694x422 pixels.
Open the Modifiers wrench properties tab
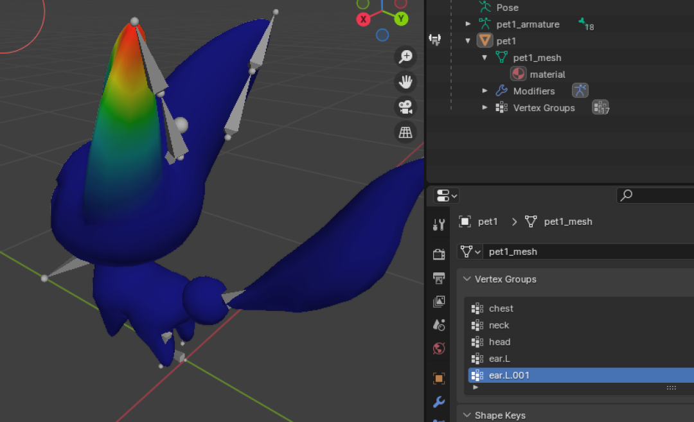[x=439, y=401]
